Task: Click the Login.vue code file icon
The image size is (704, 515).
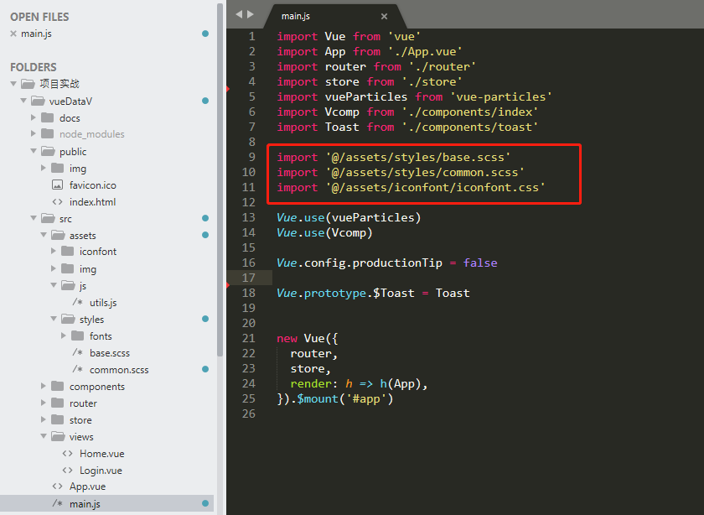Action: 67,470
